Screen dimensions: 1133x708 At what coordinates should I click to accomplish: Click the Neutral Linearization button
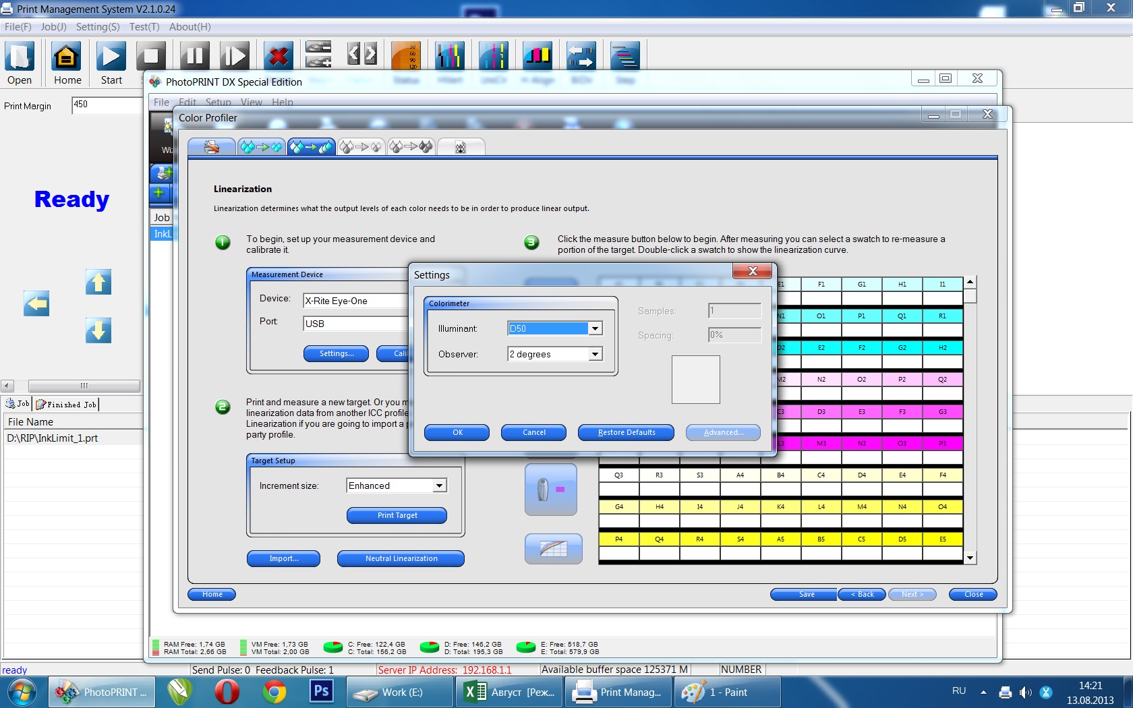click(401, 558)
